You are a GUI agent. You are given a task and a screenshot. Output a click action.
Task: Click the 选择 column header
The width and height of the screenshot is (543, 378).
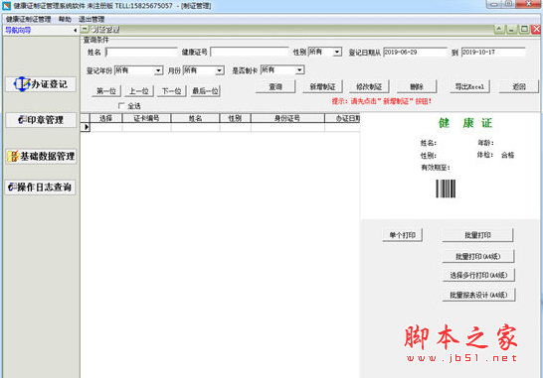[105, 118]
